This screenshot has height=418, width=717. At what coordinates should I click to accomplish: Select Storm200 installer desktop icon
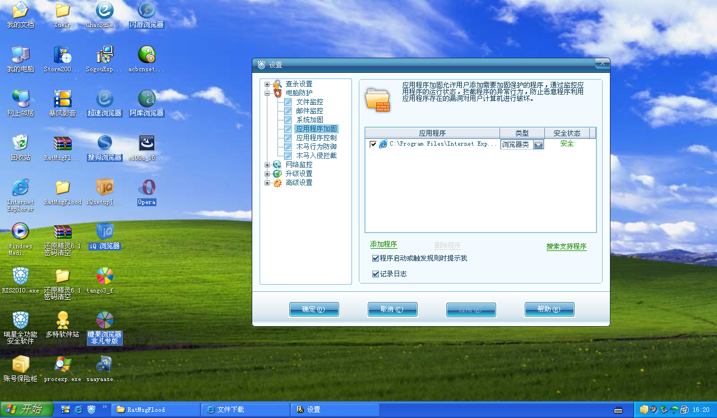(x=62, y=59)
